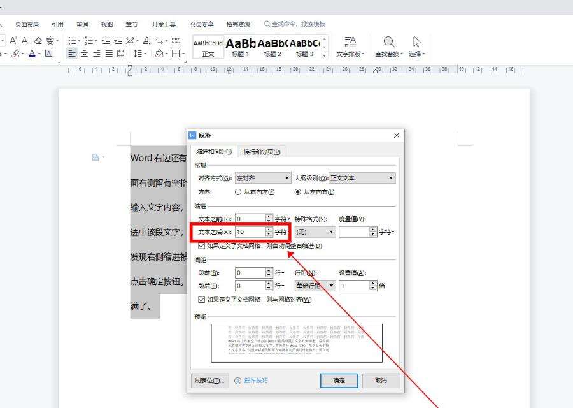Apply the 正文 style

point(208,47)
